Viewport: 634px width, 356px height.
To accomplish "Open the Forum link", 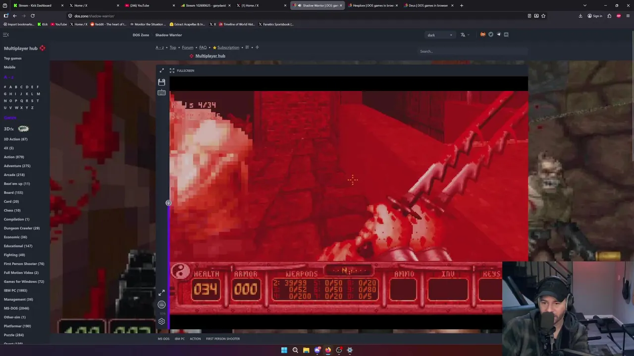I will point(187,47).
